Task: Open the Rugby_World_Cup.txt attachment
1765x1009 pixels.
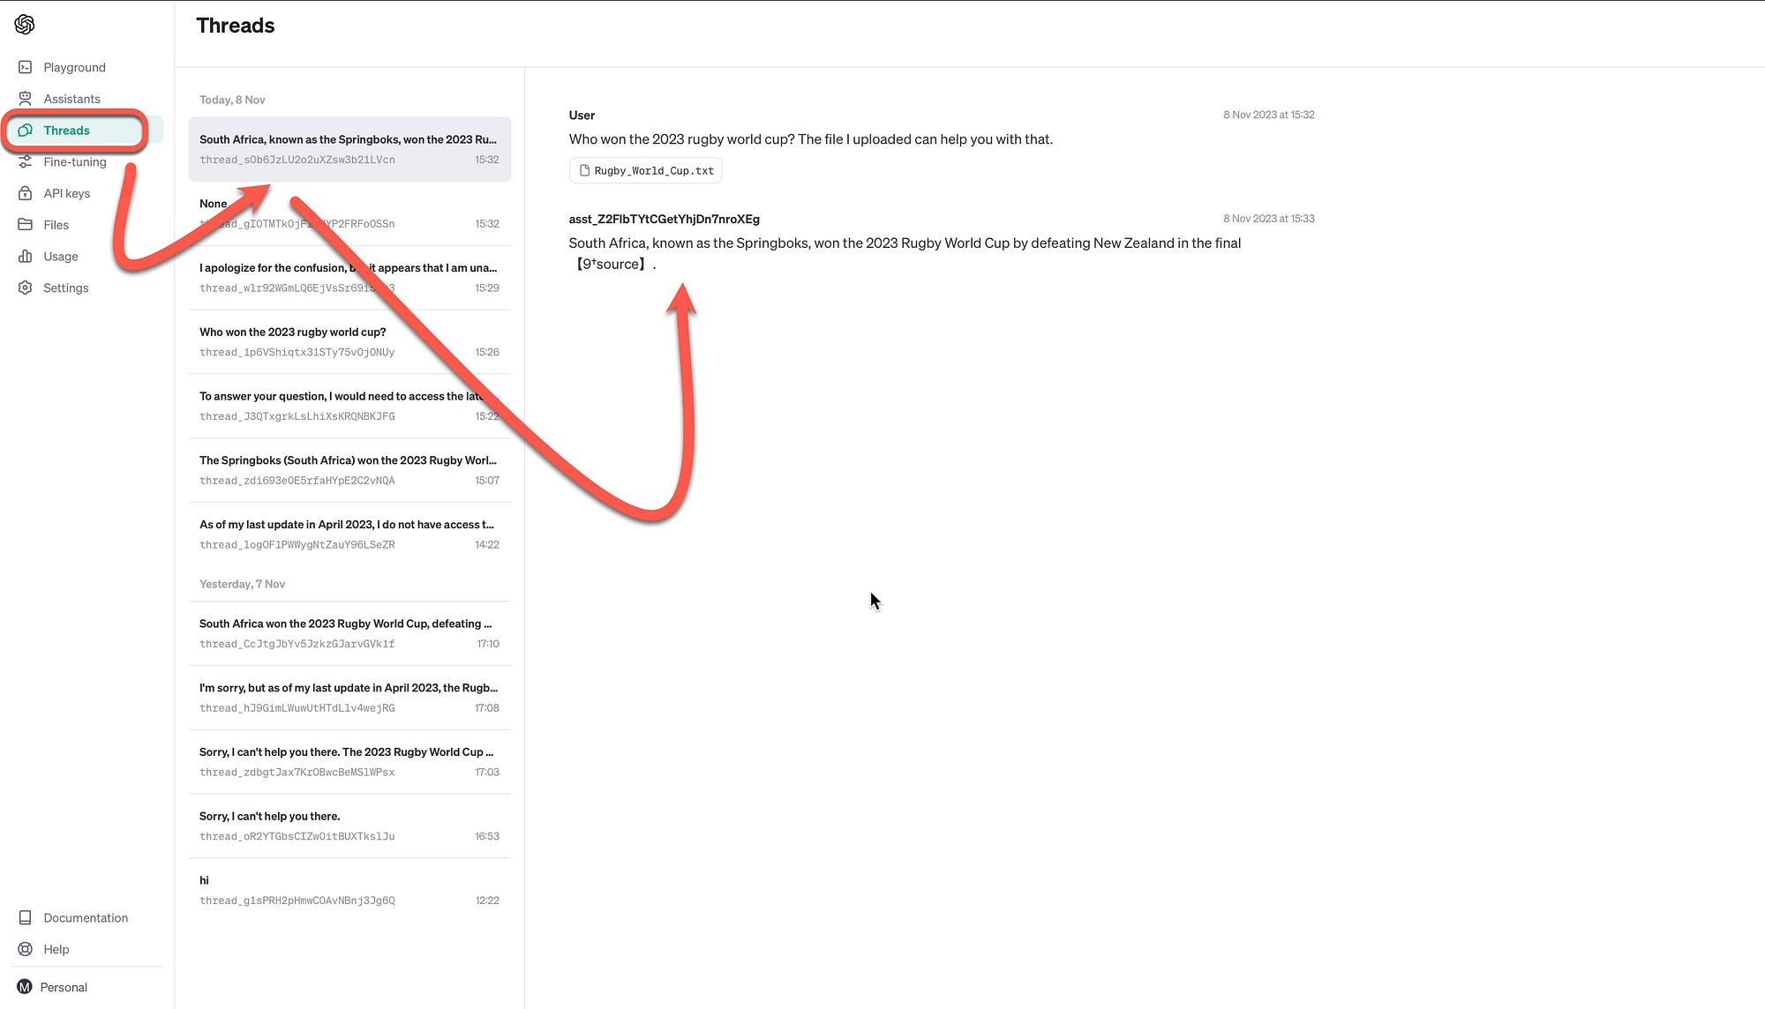Action: click(x=645, y=170)
